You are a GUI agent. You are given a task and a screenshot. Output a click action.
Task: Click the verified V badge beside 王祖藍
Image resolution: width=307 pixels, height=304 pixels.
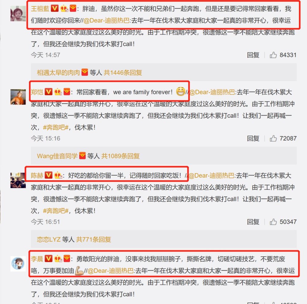(55, 8)
